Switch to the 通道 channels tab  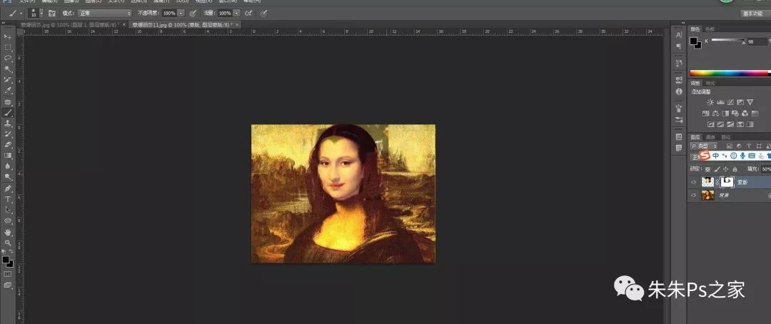710,137
